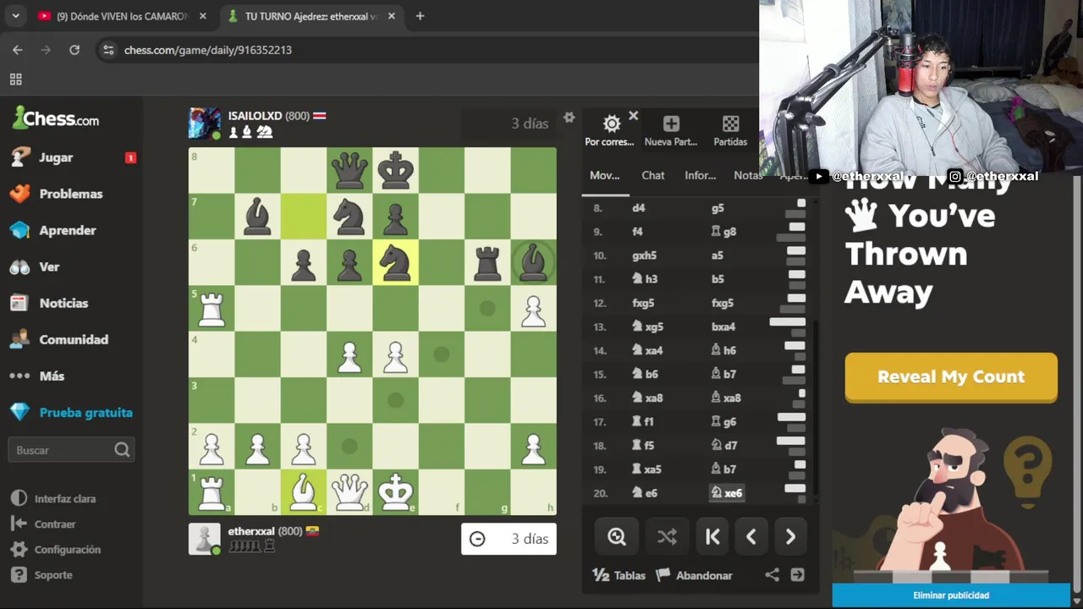Open browser tab search dropdown arrow
The image size is (1083, 609).
click(17, 16)
